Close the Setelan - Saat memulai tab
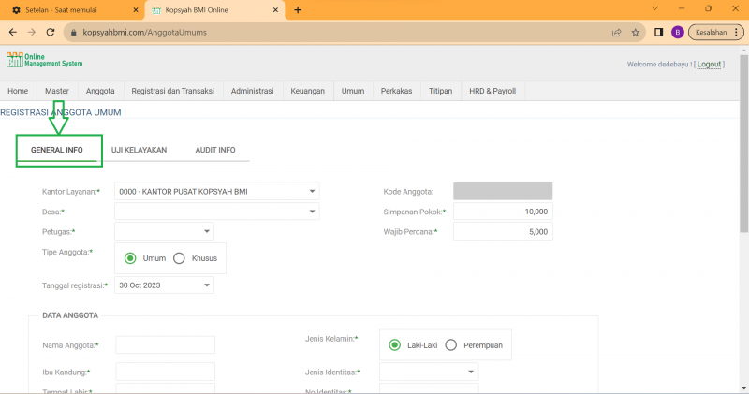This screenshot has height=394, width=749. click(x=136, y=10)
